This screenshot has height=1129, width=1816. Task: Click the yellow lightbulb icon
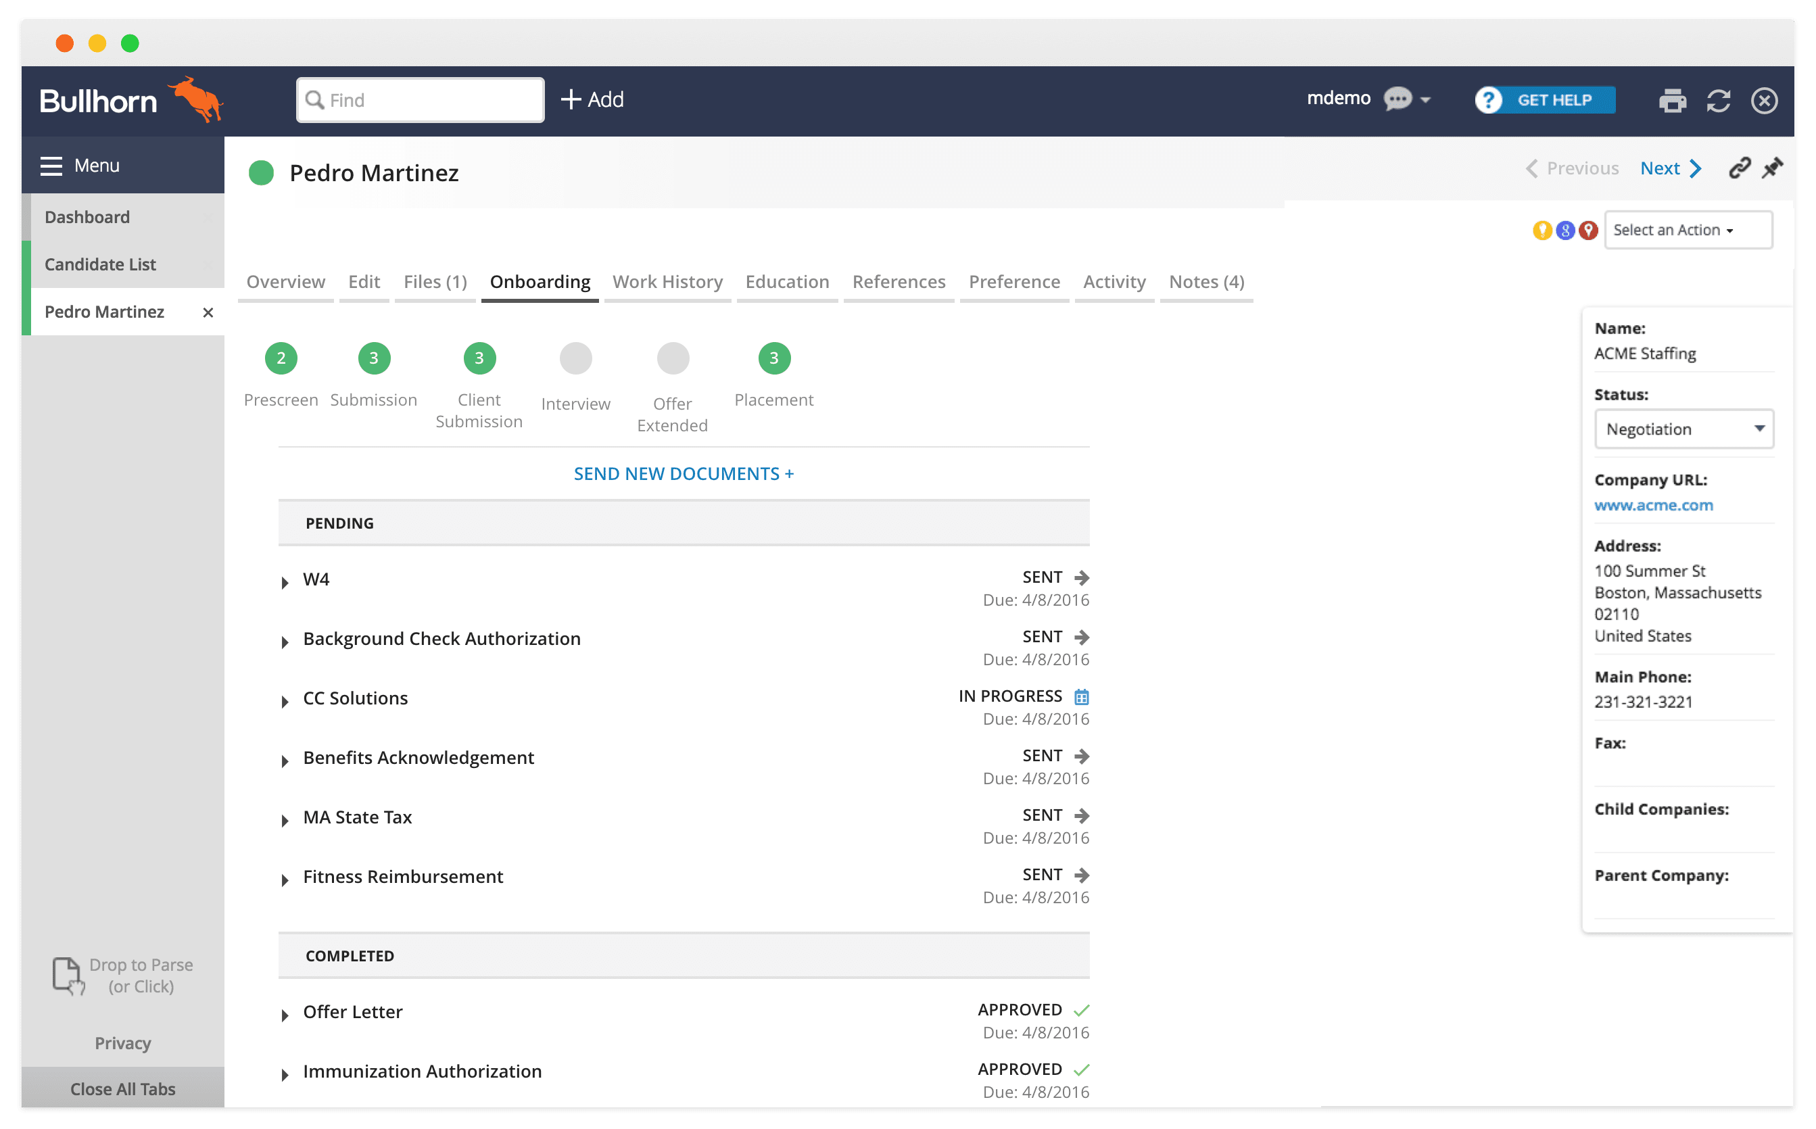point(1542,230)
